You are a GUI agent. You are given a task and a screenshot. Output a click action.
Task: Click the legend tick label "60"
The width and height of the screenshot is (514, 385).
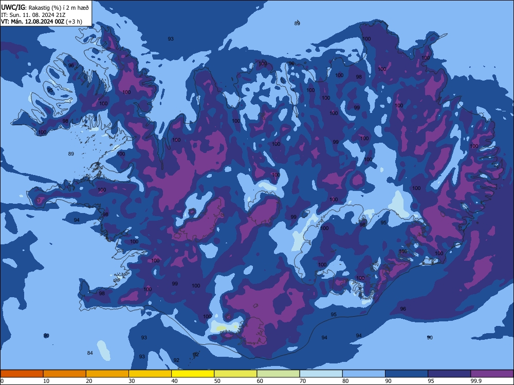[x=260, y=381]
